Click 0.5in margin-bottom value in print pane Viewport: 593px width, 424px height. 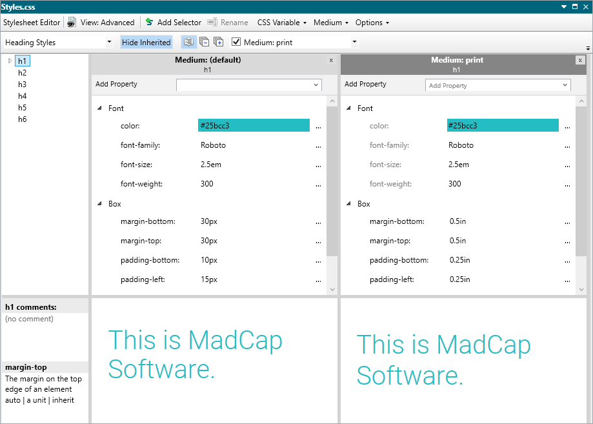(x=457, y=221)
